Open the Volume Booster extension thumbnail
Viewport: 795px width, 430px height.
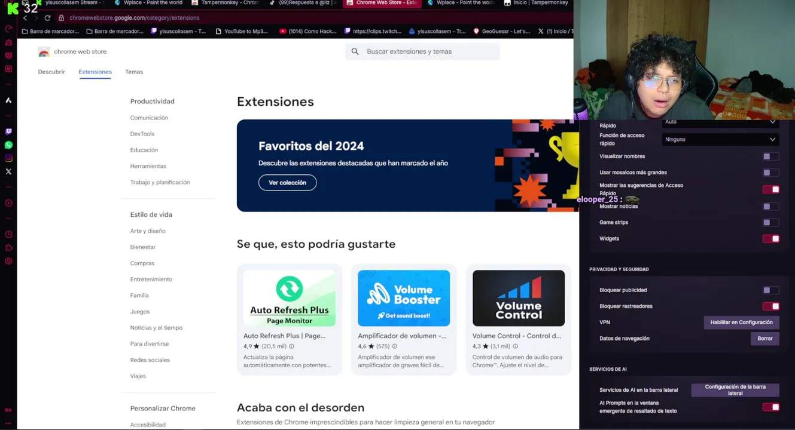pyautogui.click(x=404, y=298)
